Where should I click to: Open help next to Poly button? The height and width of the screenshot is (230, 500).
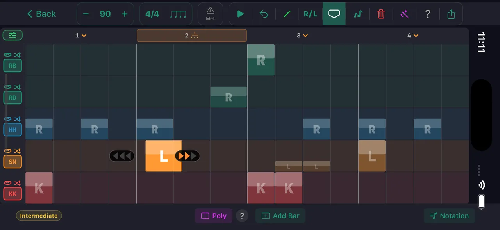[x=242, y=216]
